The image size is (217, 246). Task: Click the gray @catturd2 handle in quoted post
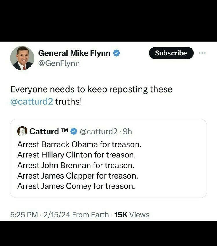tap(98, 132)
